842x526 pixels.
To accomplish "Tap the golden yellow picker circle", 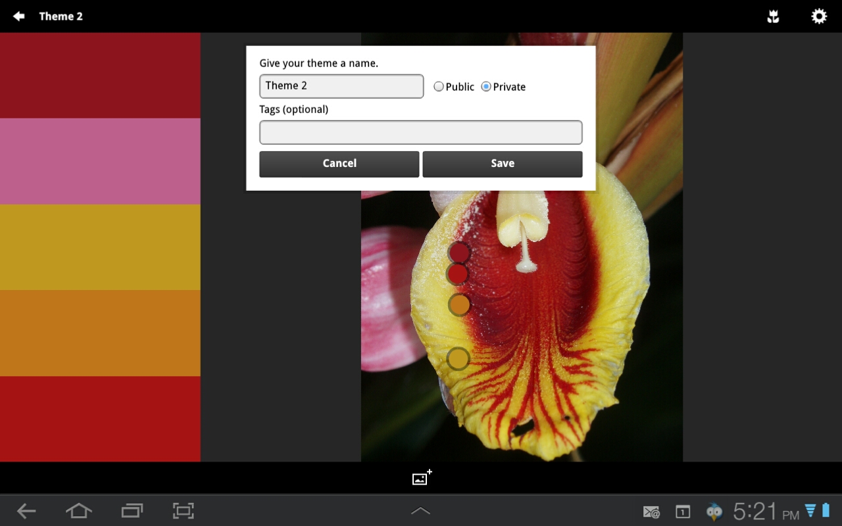I will [458, 359].
